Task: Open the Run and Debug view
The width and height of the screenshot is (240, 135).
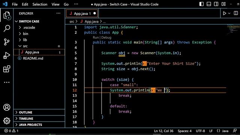Action: tap(7, 55)
